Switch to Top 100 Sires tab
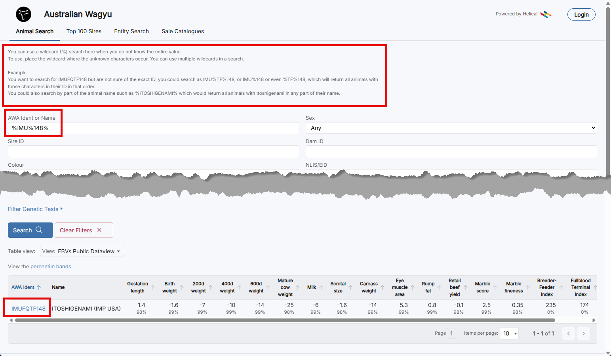The image size is (611, 356). click(x=84, y=31)
